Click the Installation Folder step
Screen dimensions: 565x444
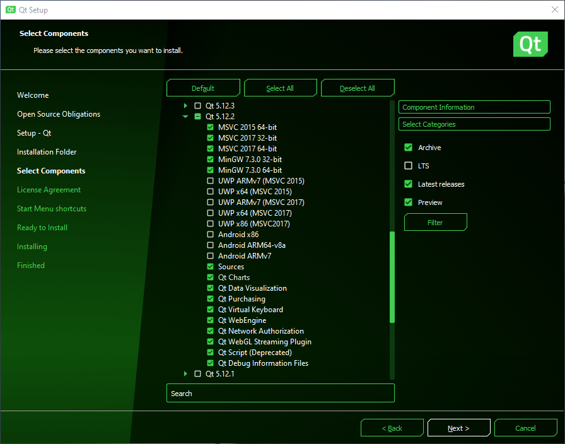[x=47, y=152]
